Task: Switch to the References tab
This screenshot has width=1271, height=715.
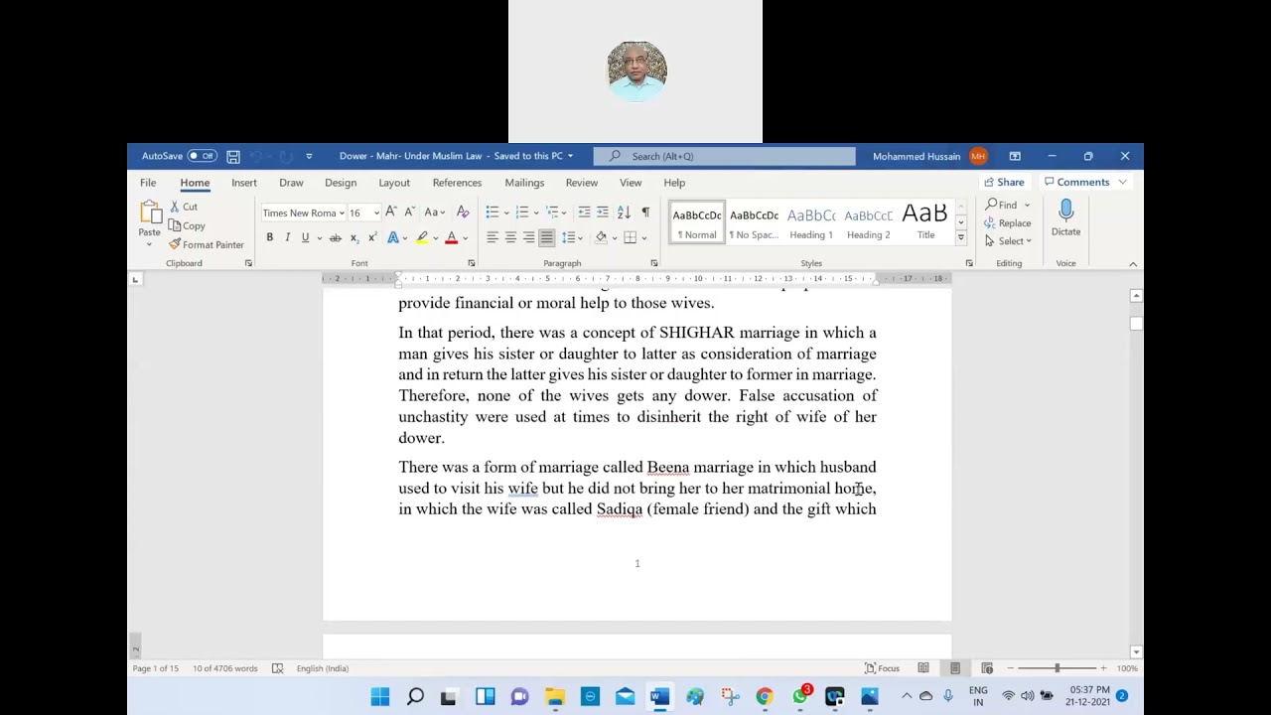Action: click(x=457, y=183)
